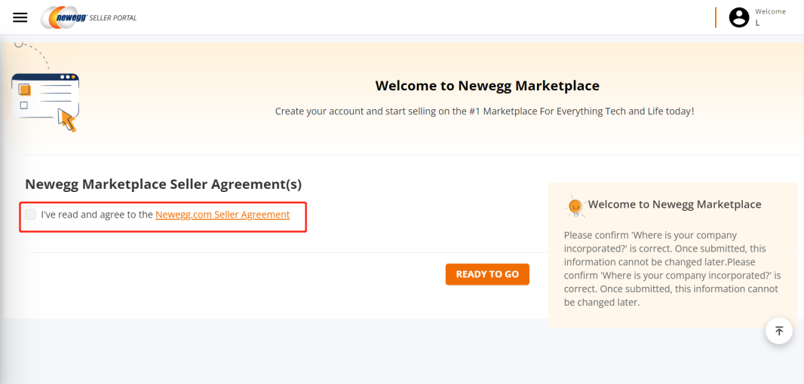The width and height of the screenshot is (804, 384).
Task: Click the orange cursor arrow in the illustration
Action: (68, 120)
